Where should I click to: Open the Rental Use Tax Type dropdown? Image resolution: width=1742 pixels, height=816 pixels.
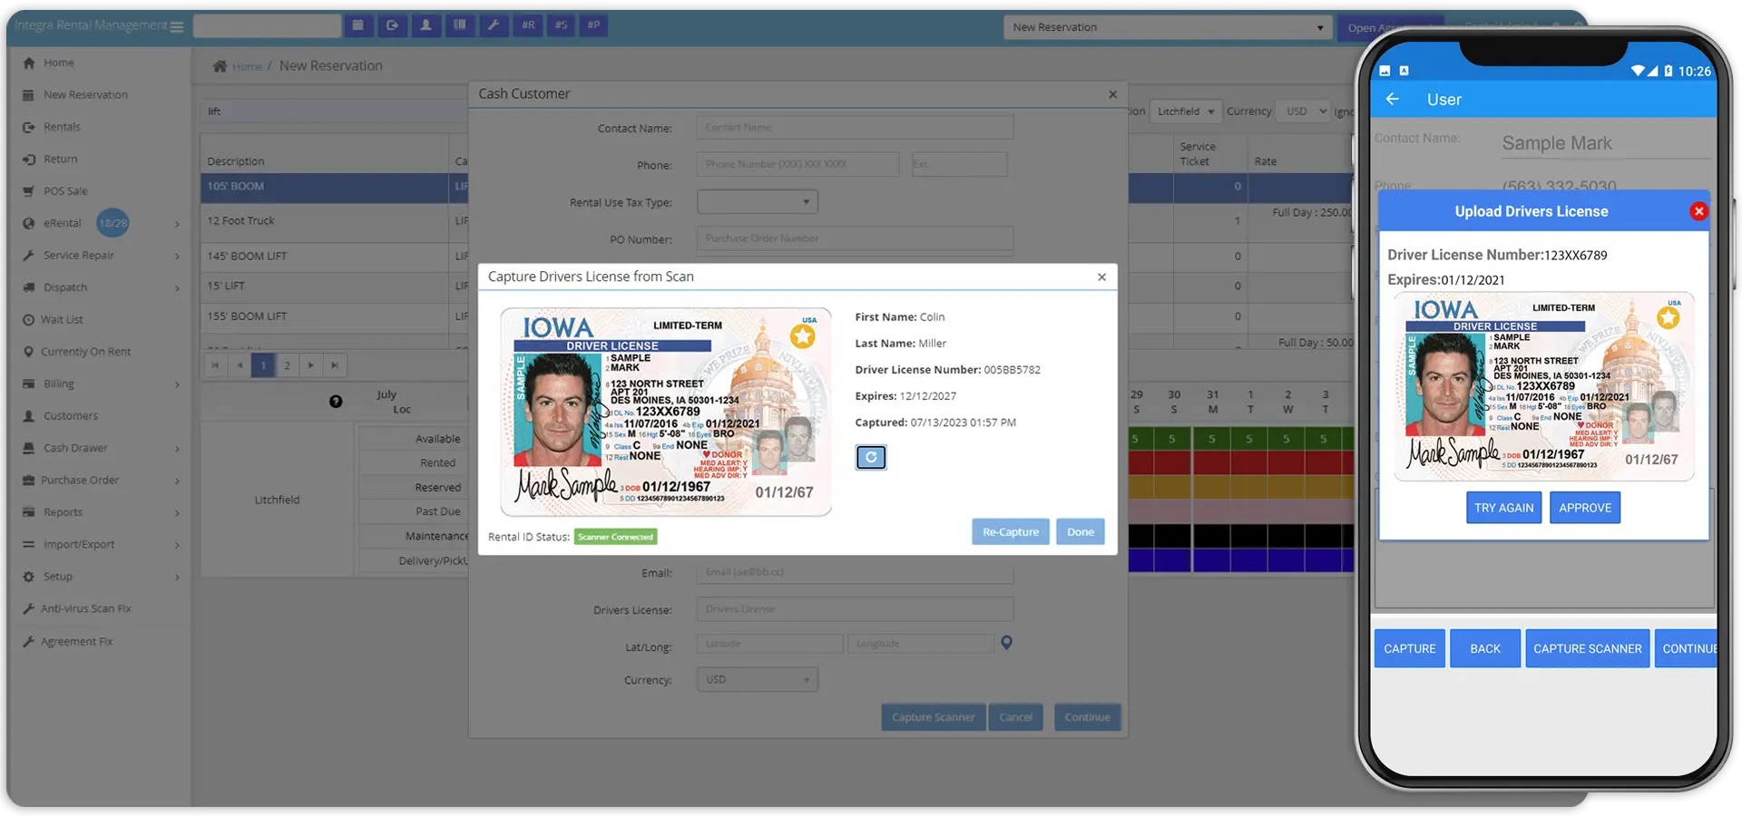click(x=757, y=201)
